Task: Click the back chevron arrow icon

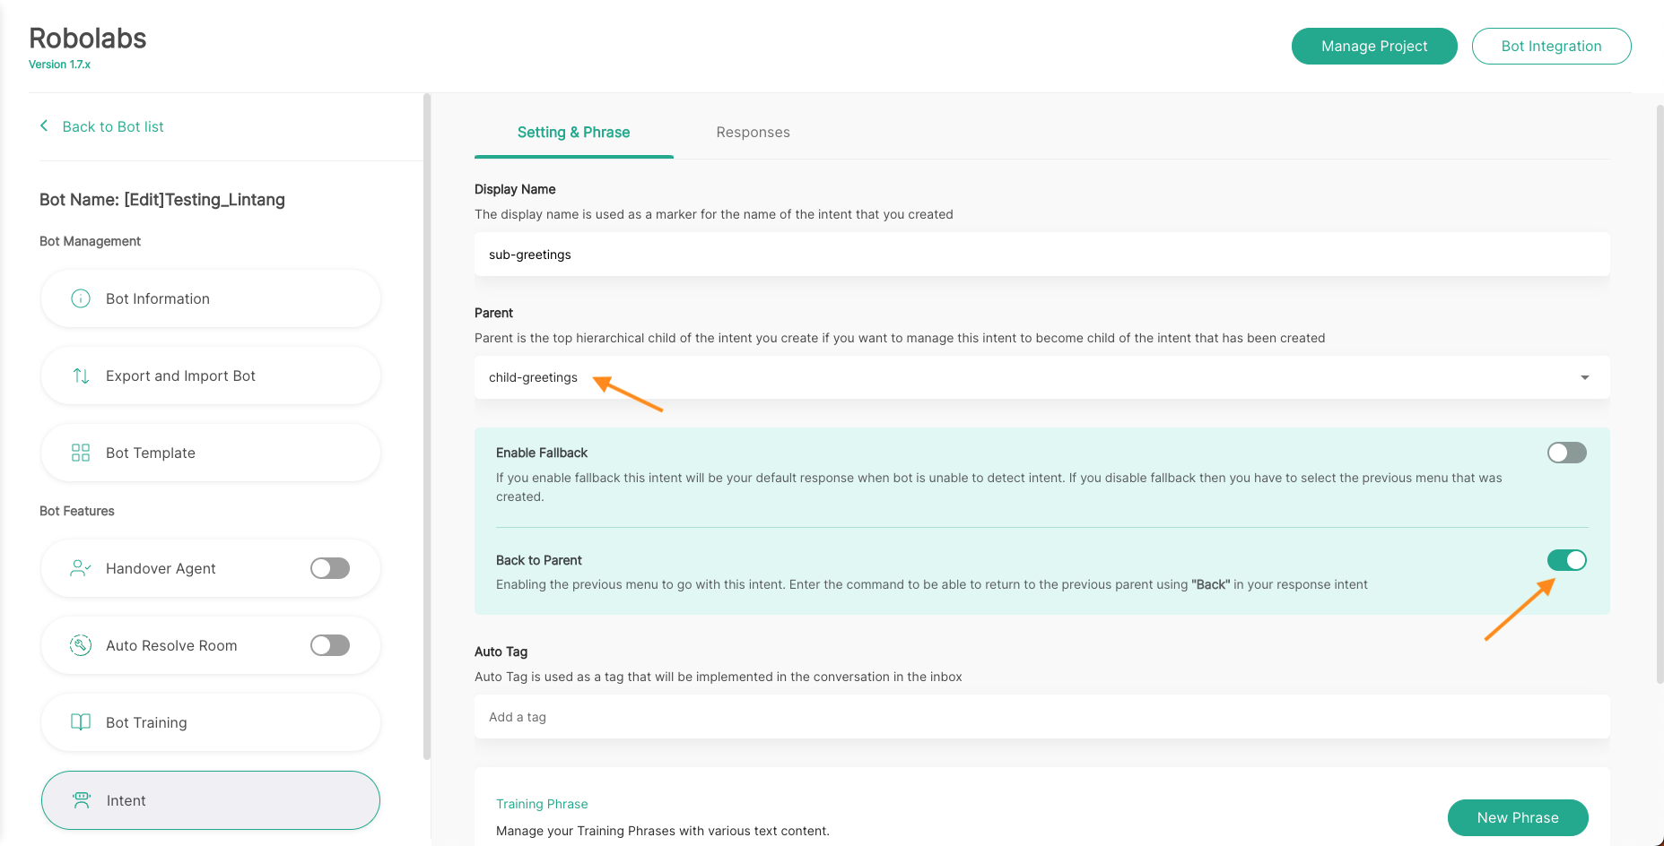Action: [x=44, y=126]
